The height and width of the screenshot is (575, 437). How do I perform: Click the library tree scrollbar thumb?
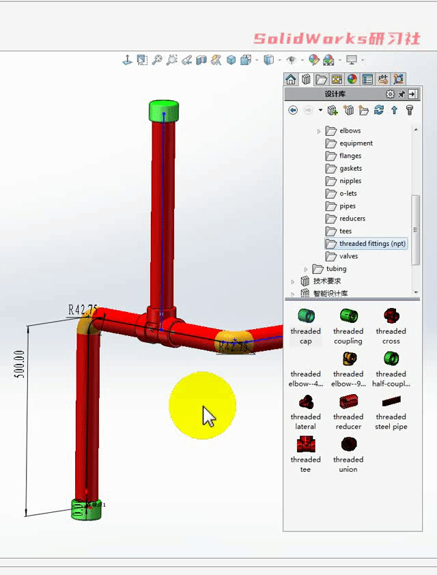415,230
